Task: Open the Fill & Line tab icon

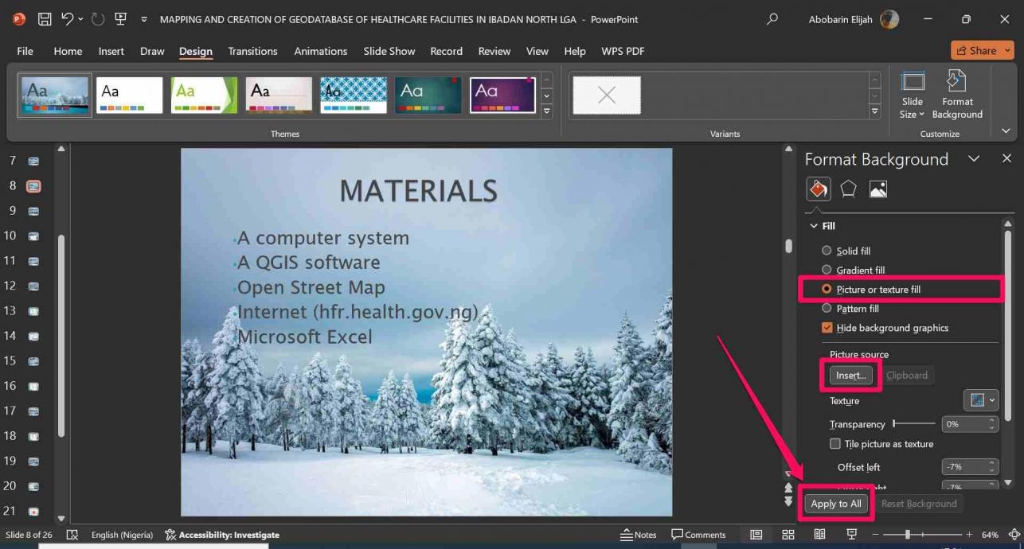Action: point(819,189)
